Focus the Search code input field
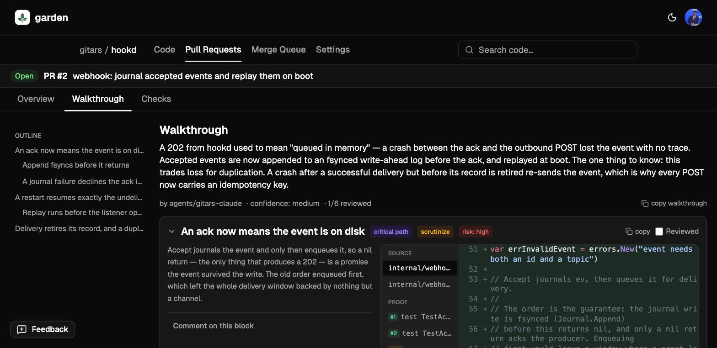The width and height of the screenshot is (717, 348). tap(547, 50)
